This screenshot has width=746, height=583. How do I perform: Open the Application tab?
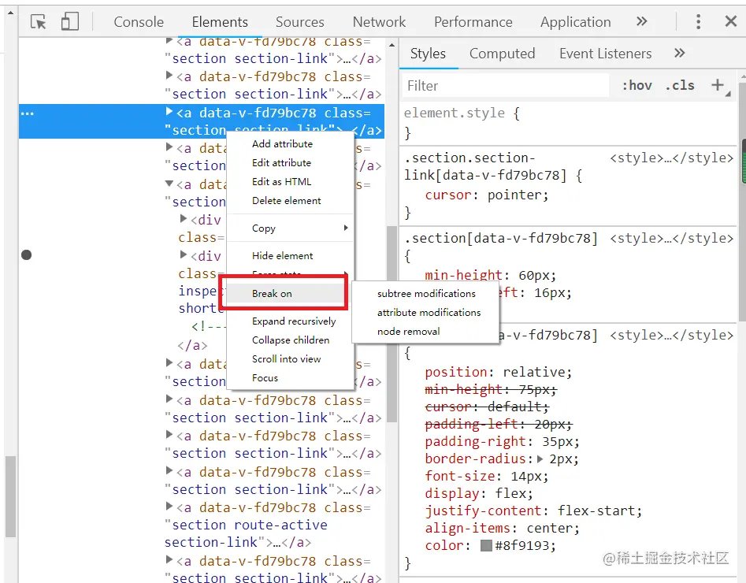coord(575,22)
